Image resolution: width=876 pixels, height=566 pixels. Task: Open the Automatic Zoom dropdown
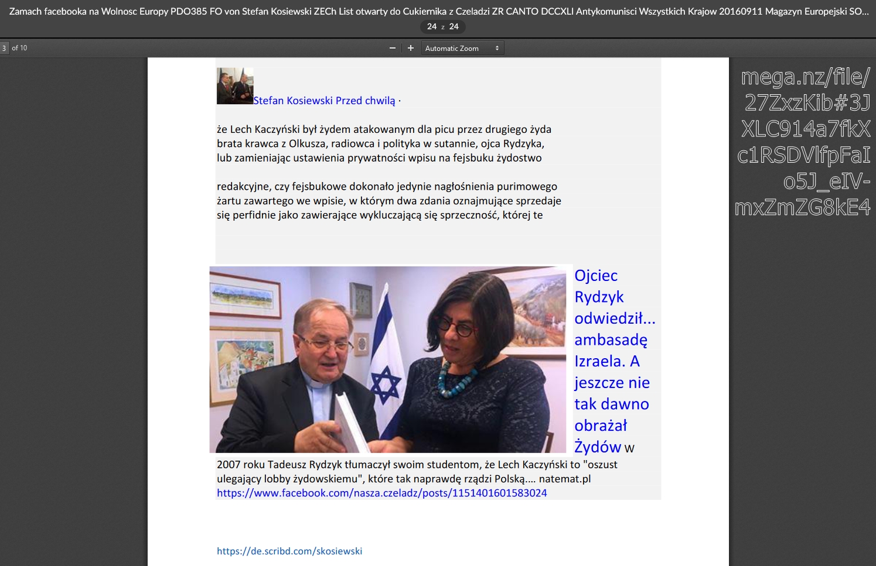tap(462, 48)
